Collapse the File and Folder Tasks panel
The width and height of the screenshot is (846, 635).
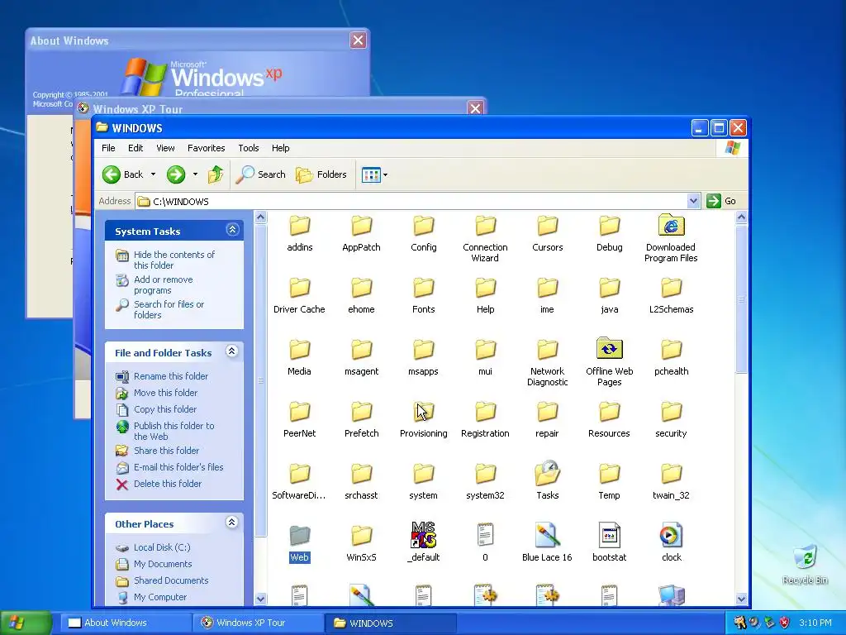(x=232, y=351)
